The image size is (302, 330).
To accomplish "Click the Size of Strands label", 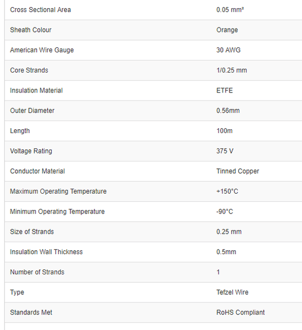I will coord(32,232).
